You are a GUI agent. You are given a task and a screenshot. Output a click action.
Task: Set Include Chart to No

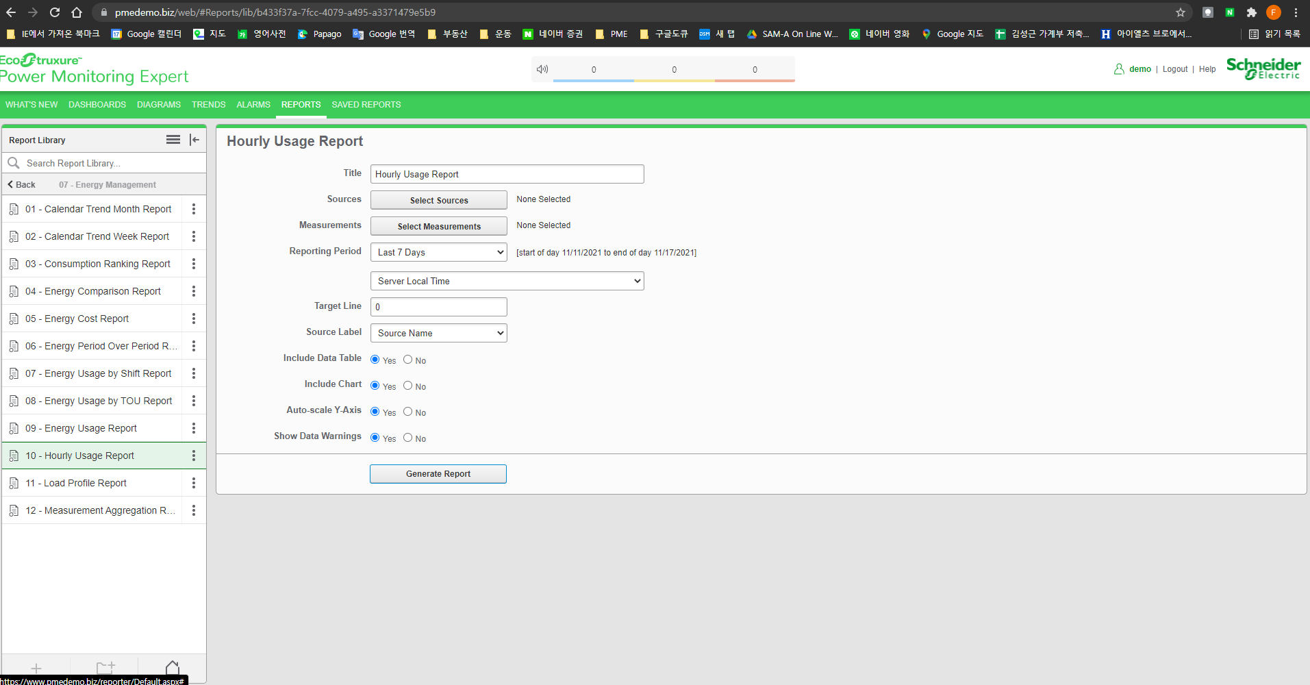click(x=408, y=386)
